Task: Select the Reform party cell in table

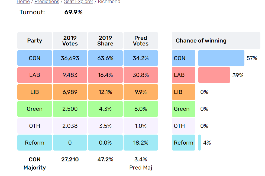Action: click(35, 143)
